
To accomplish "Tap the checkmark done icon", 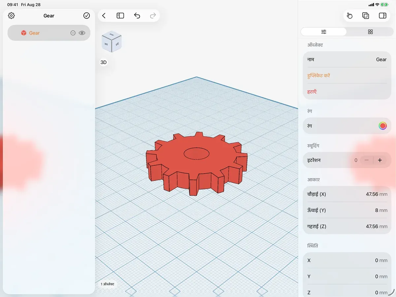I will [x=86, y=16].
